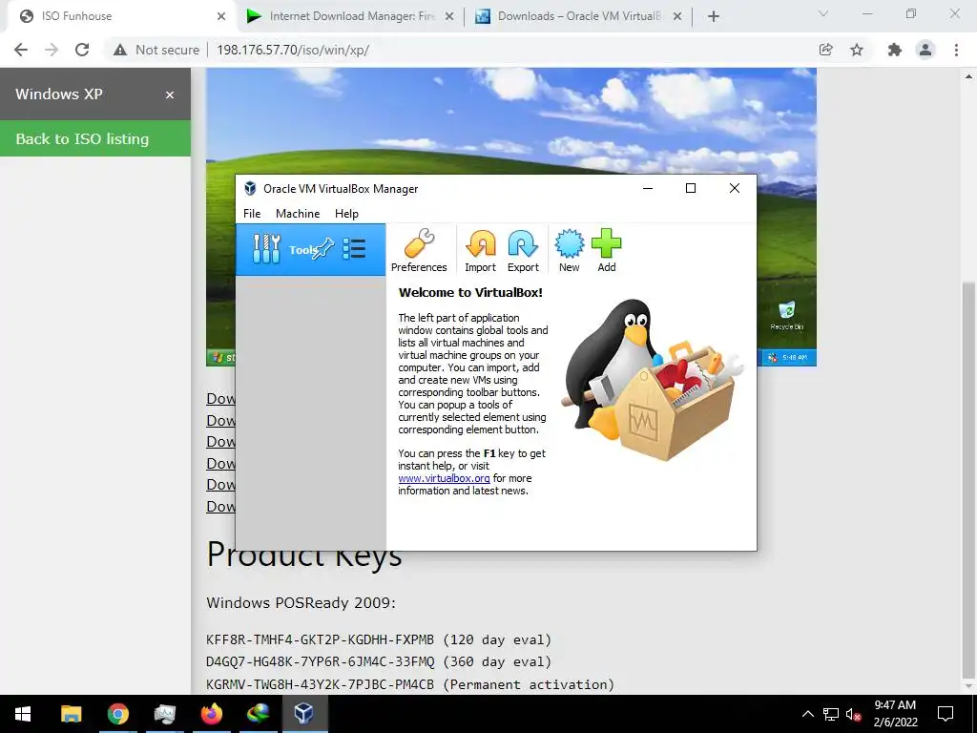Click the Not secure warning indicator
Viewport: 977px width, 733px height.
[x=156, y=50]
